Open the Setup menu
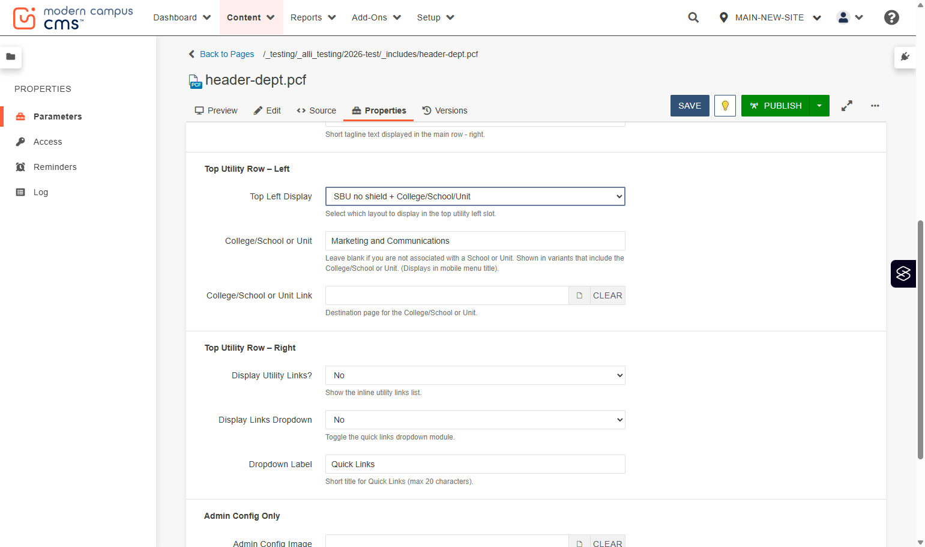The width and height of the screenshot is (925, 547). 435,17
